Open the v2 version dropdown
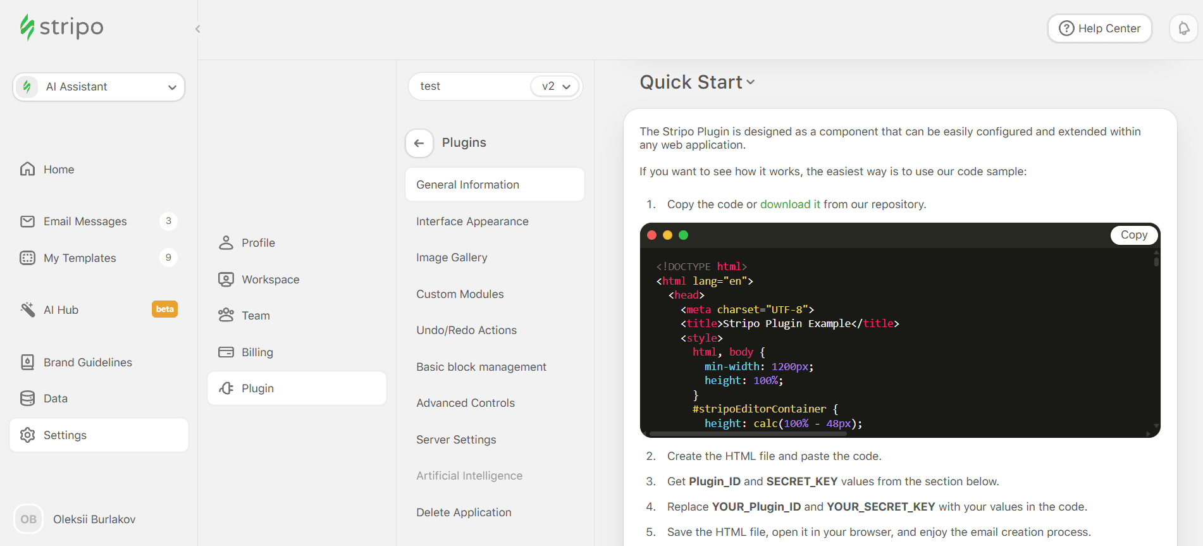This screenshot has height=546, width=1203. point(556,86)
